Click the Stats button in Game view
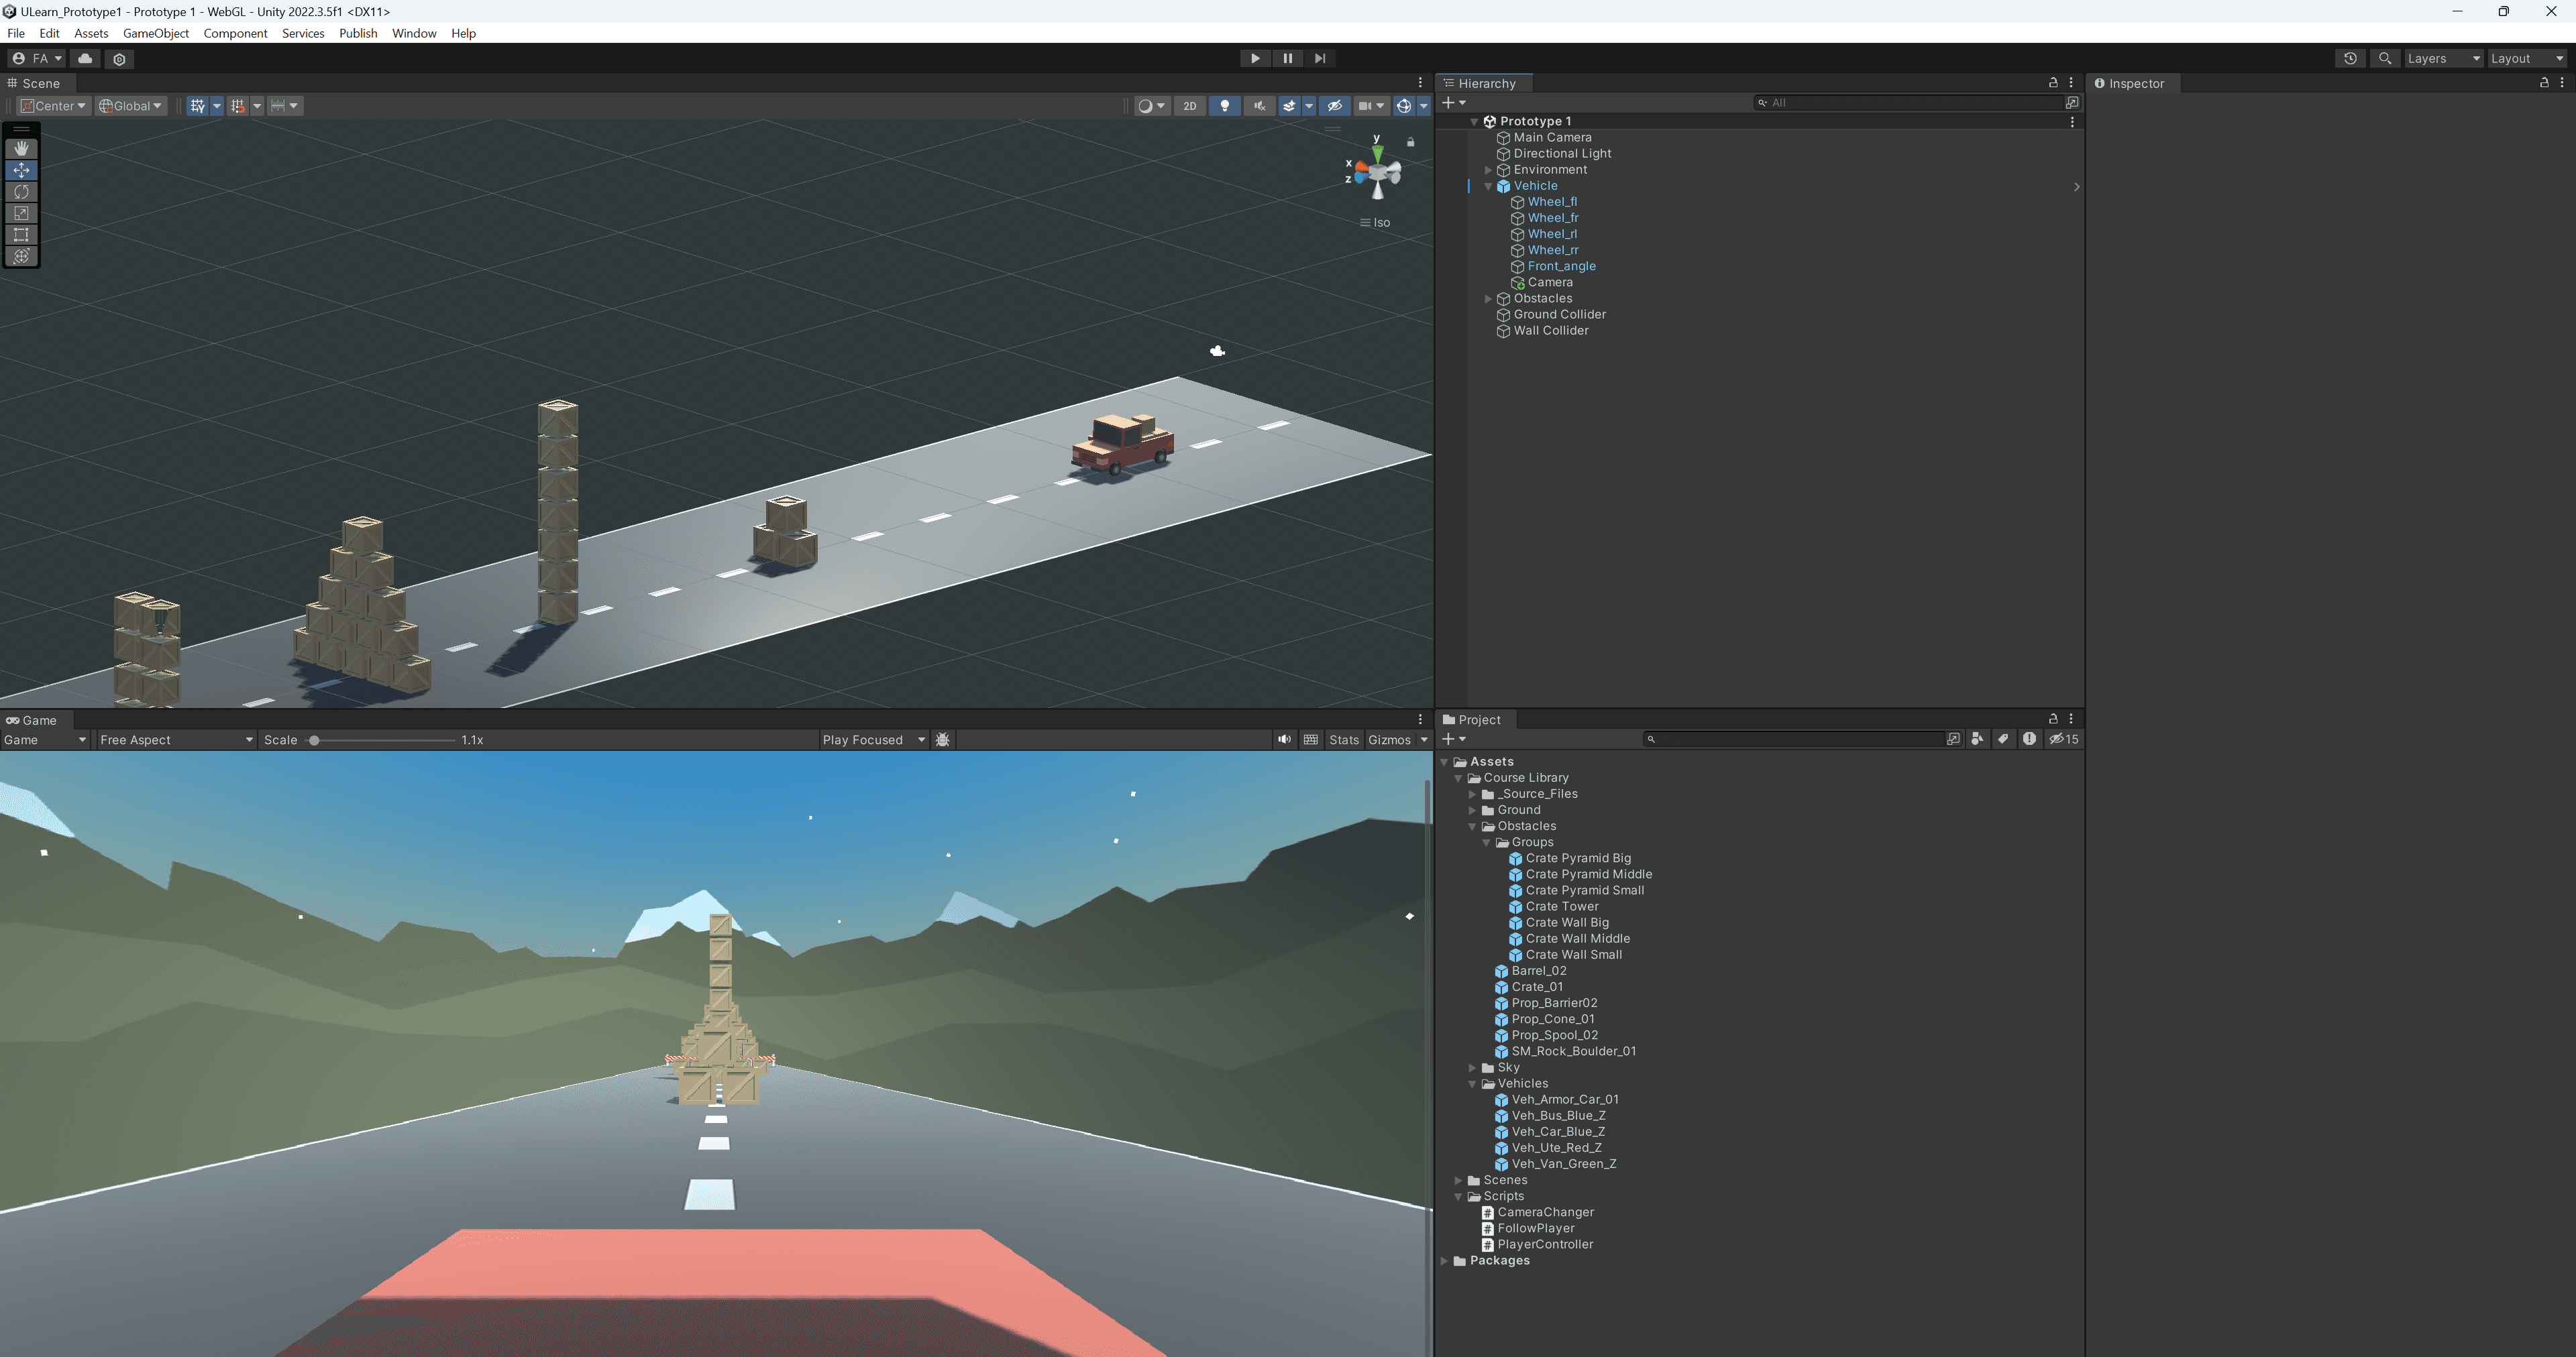 pos(1343,740)
